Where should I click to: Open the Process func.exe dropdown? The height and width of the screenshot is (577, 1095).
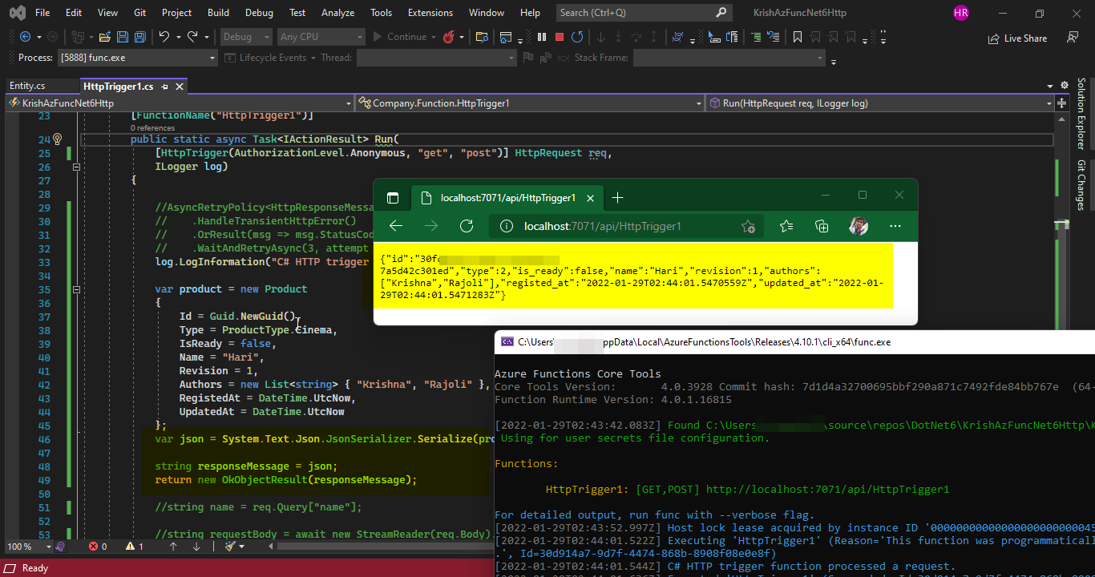pos(137,58)
